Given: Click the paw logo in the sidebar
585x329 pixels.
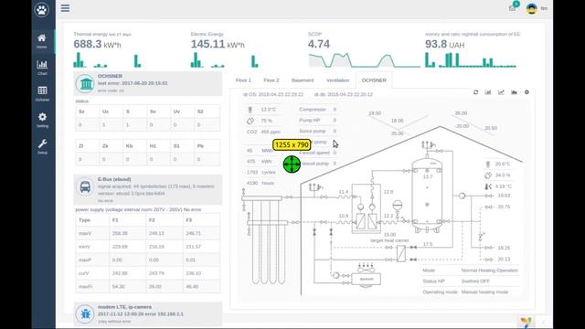Looking at the screenshot, I should pos(41,9).
